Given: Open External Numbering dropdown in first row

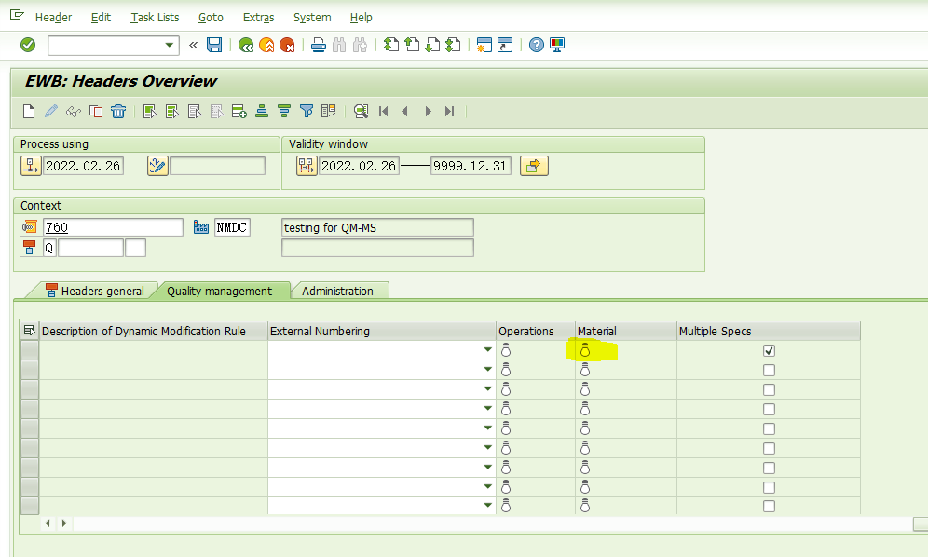Looking at the screenshot, I should coord(487,350).
